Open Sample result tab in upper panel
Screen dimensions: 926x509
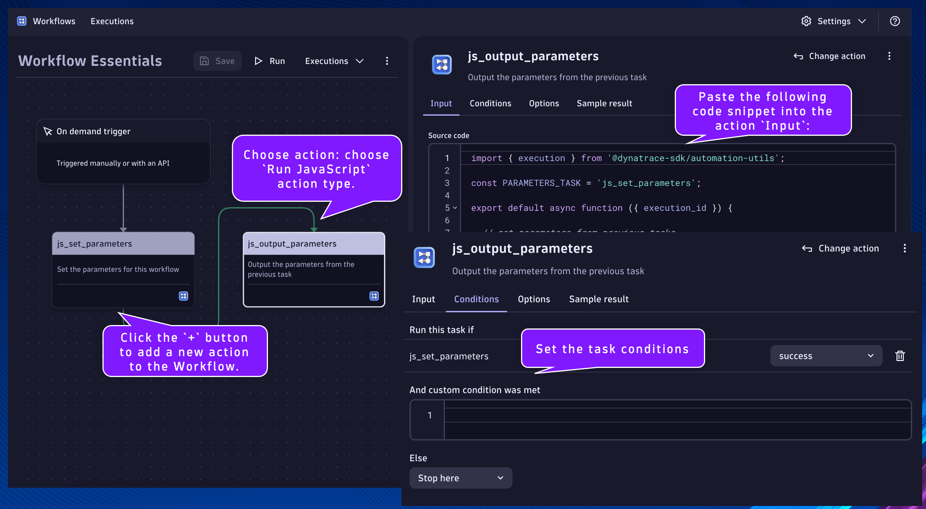tap(604, 104)
